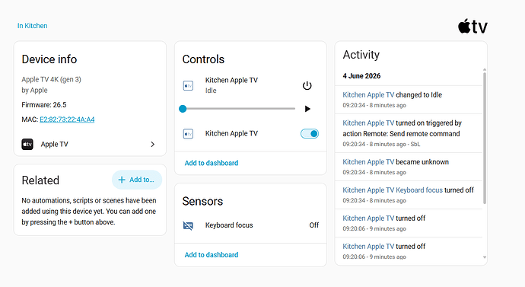
Task: Click the Apple TV logo at top right
Action: (473, 26)
